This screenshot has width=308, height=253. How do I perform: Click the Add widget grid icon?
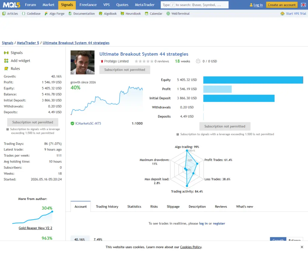tap(6, 61)
